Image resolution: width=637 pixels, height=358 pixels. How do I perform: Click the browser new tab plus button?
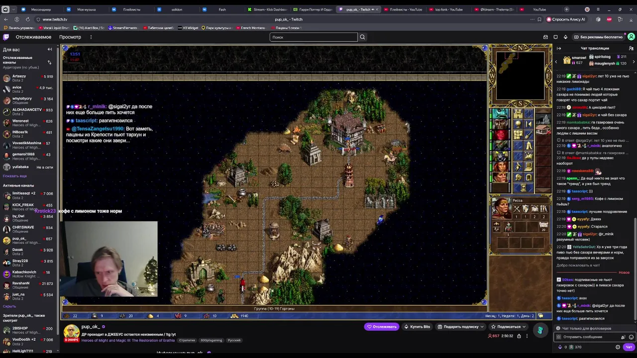click(566, 9)
